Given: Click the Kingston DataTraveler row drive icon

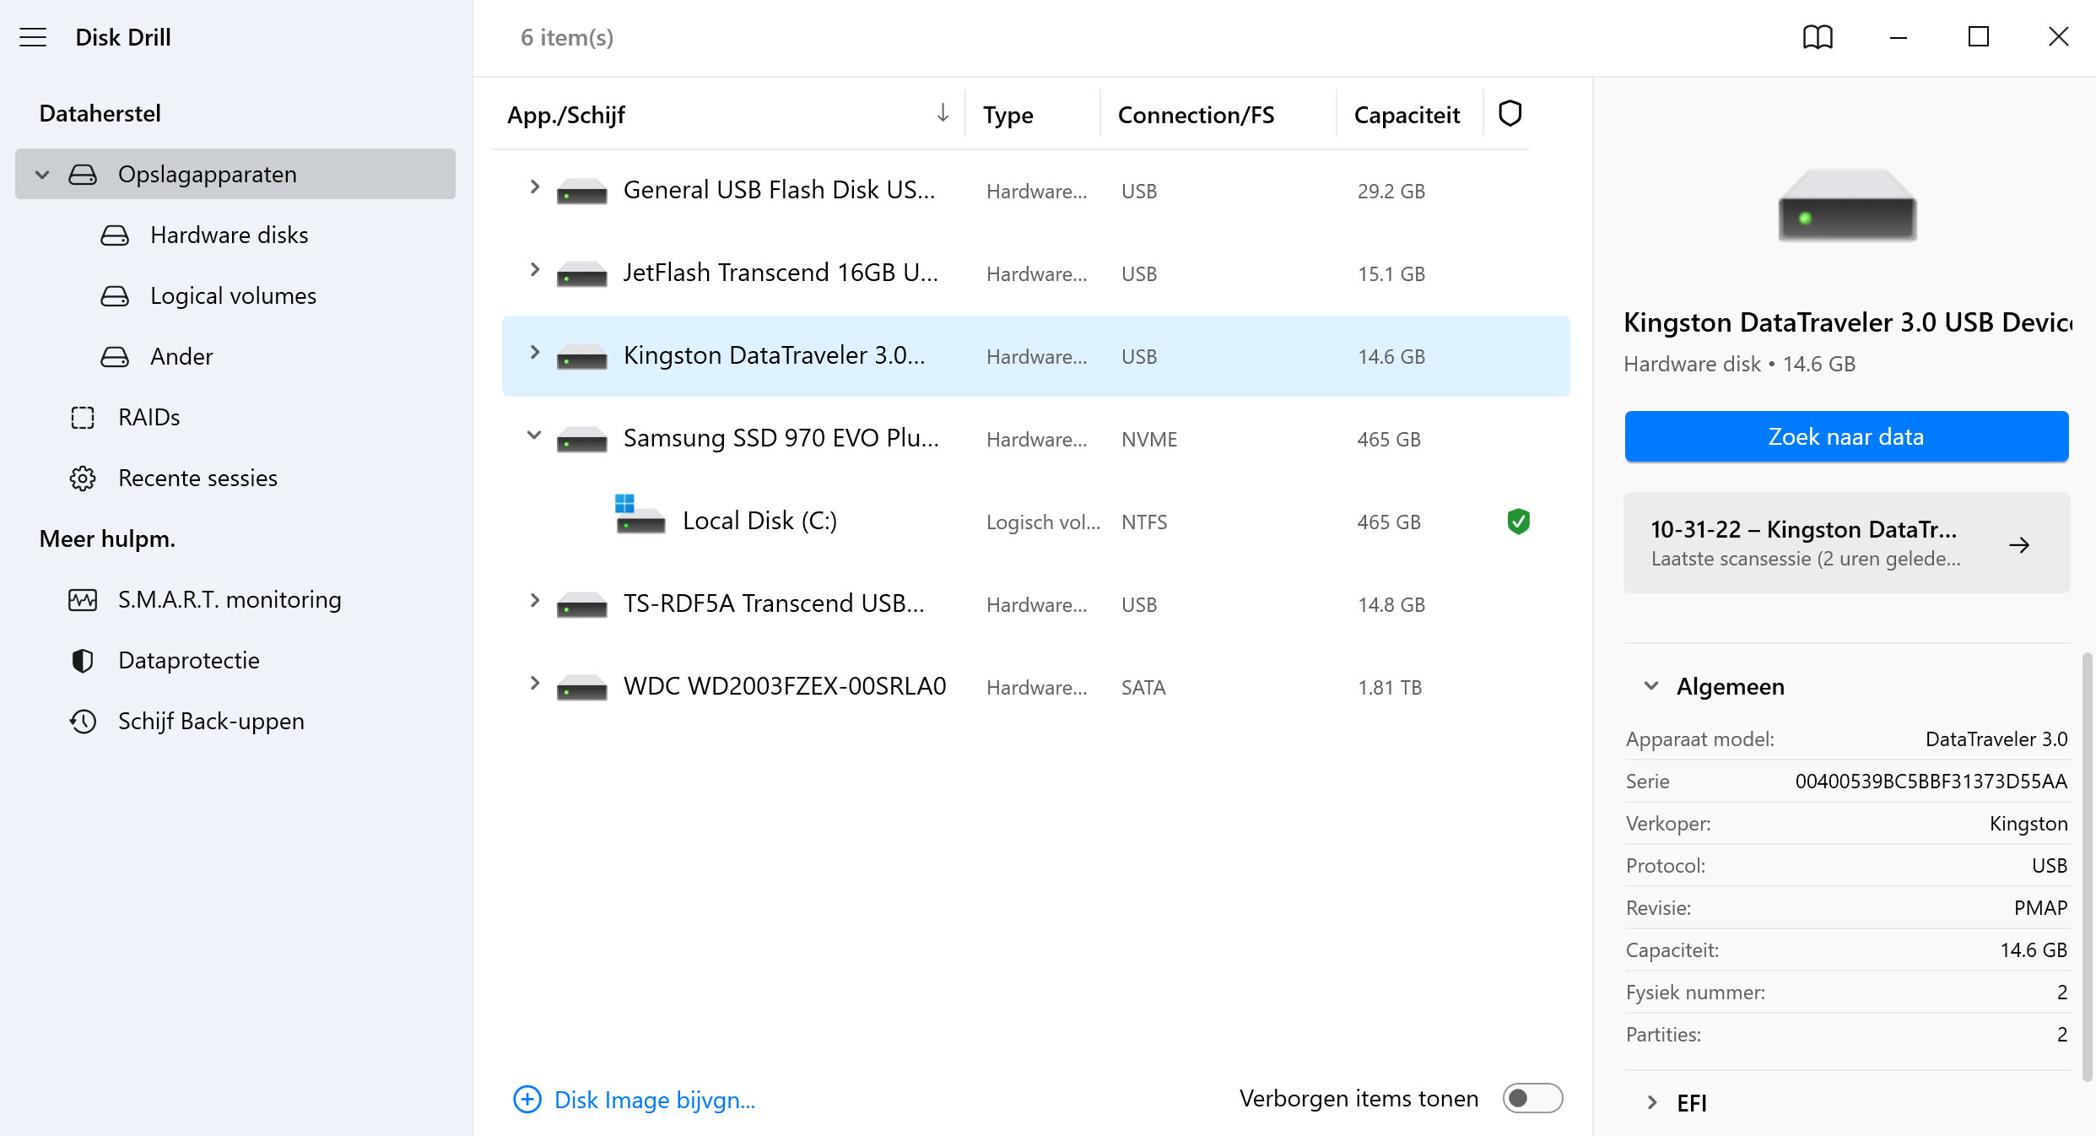Looking at the screenshot, I should (582, 357).
